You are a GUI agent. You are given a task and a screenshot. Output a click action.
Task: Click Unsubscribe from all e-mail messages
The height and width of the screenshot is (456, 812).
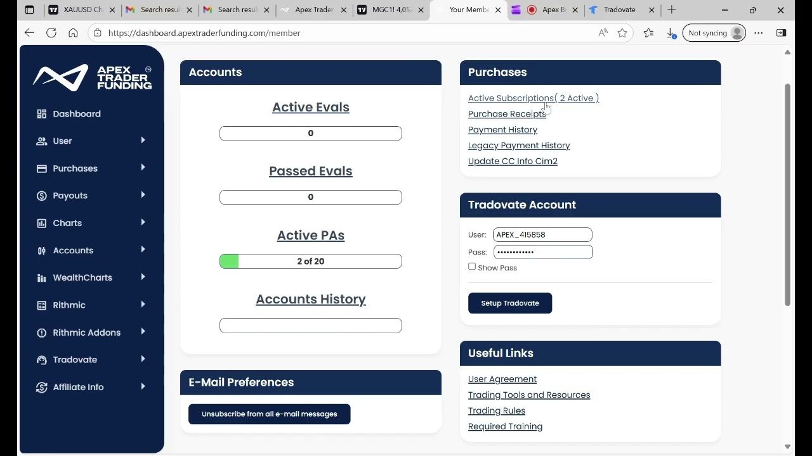(270, 414)
